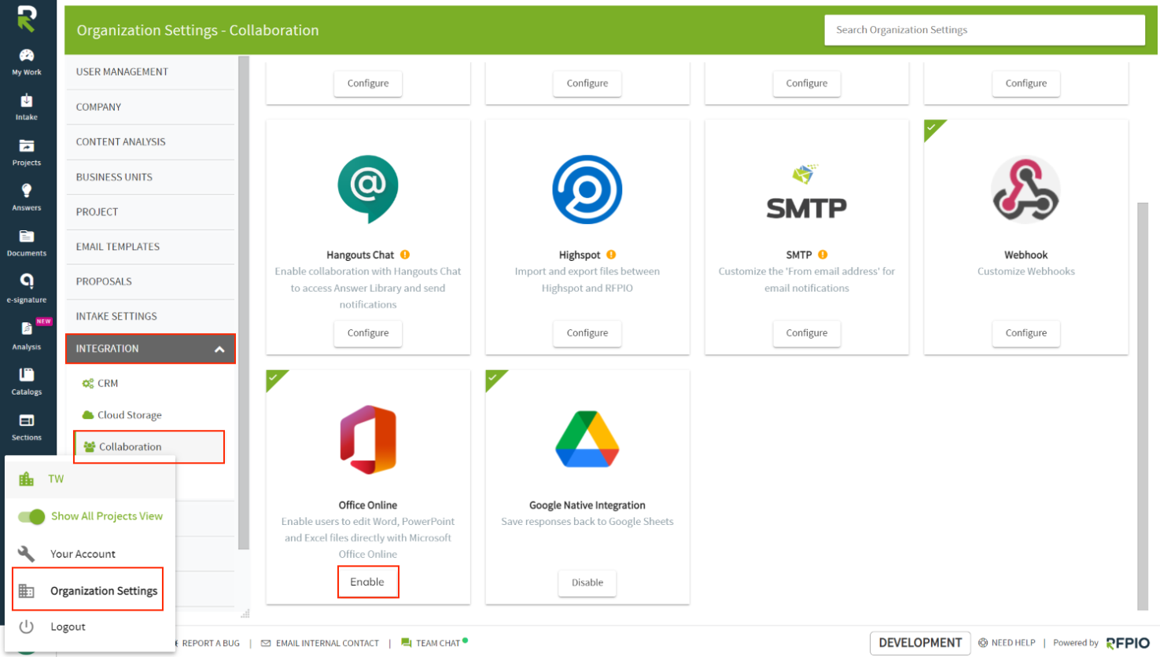Open INTAKE SETTINGS
1160x657 pixels.
(x=150, y=316)
